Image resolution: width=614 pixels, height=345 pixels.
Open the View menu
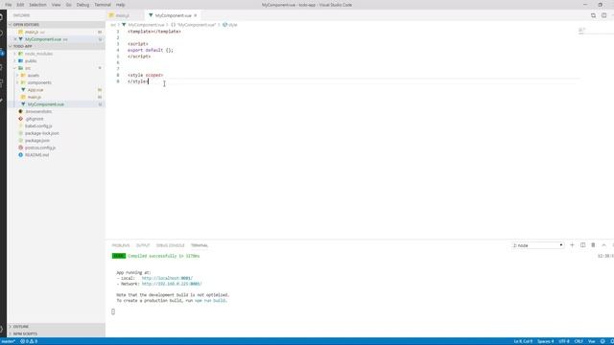pos(56,5)
